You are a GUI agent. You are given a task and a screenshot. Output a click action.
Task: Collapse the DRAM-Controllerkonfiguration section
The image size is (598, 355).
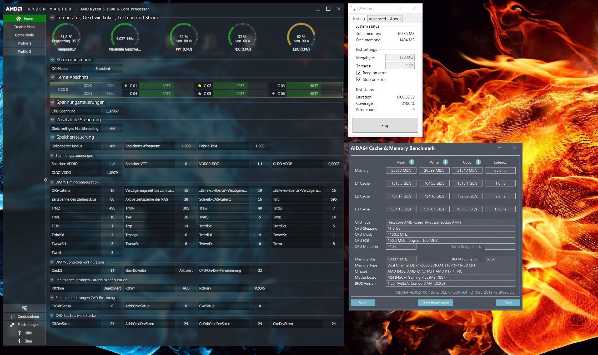[x=52, y=262]
